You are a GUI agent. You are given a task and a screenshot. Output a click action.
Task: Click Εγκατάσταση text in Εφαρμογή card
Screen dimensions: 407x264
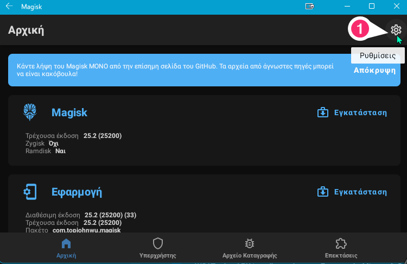coord(360,192)
